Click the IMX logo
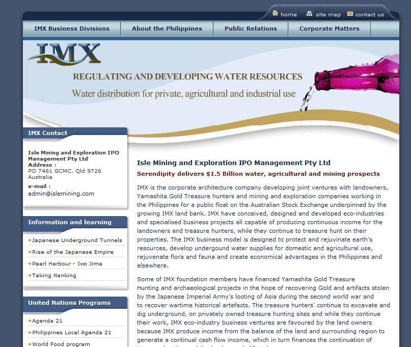411x347 pixels. tap(64, 54)
